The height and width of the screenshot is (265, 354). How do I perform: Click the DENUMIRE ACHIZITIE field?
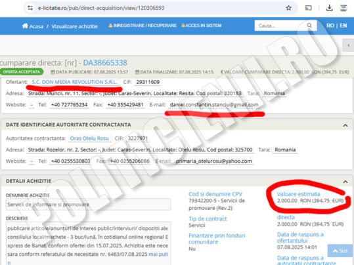(88, 205)
